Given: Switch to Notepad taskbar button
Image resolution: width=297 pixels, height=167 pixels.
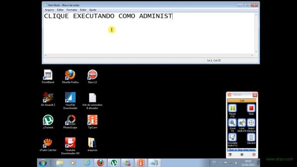Looking at the screenshot, I should tap(154, 163).
